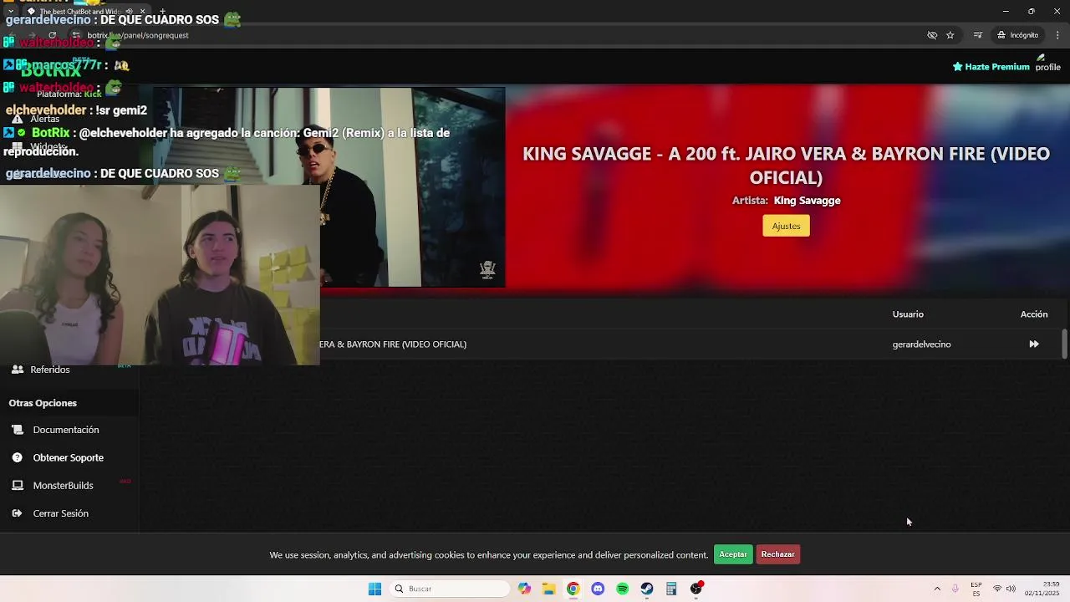1070x602 pixels.
Task: Expand the system tray hidden icons chevron
Action: coord(937,589)
